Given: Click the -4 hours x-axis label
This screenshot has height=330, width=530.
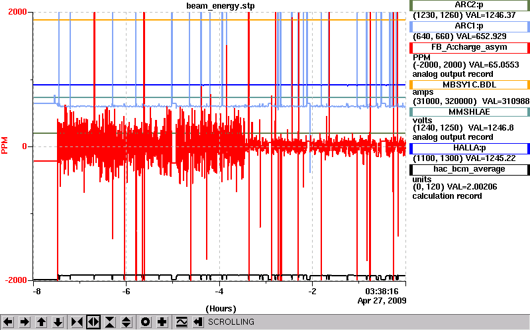Looking at the screenshot, I should pos(219,291).
